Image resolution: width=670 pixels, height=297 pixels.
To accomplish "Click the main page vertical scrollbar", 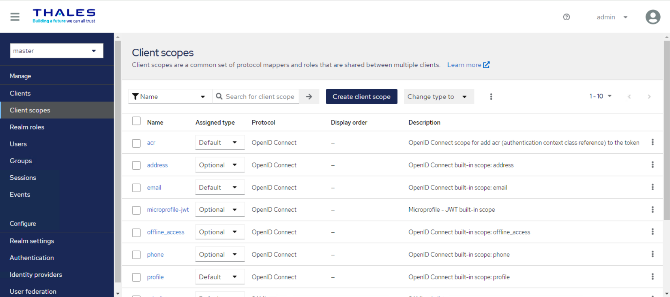I will 666,131.
